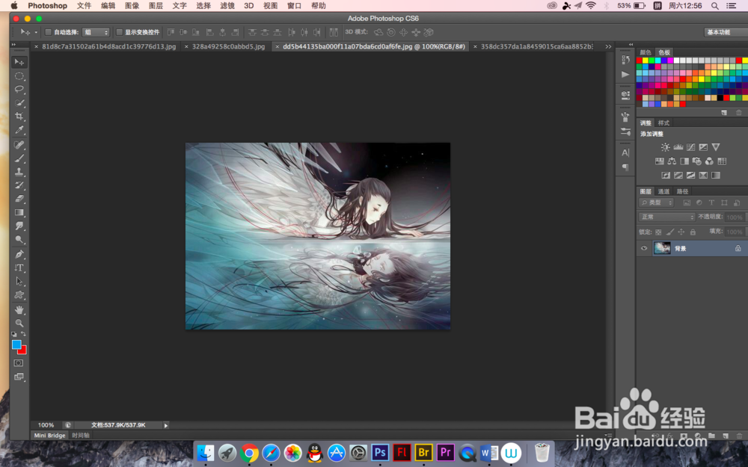Select the Custom Shape tool

tap(19, 295)
